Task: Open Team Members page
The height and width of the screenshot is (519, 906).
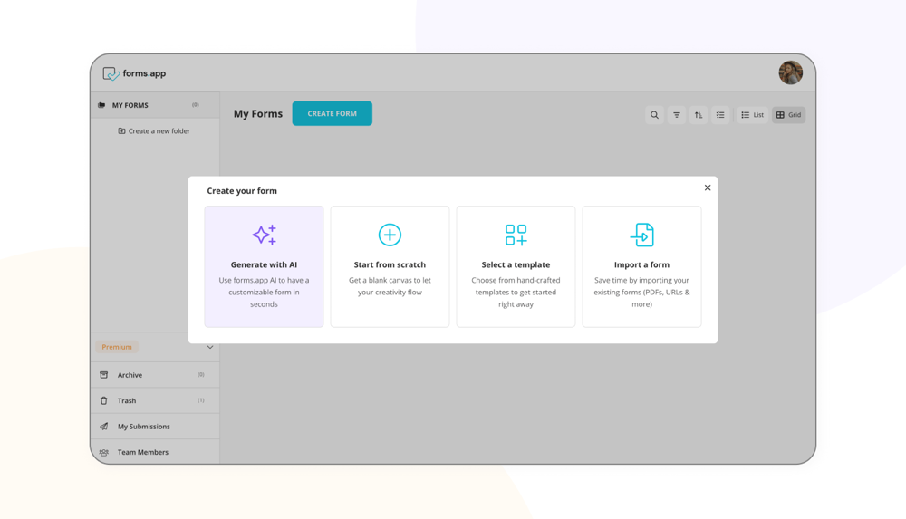Action: click(142, 452)
